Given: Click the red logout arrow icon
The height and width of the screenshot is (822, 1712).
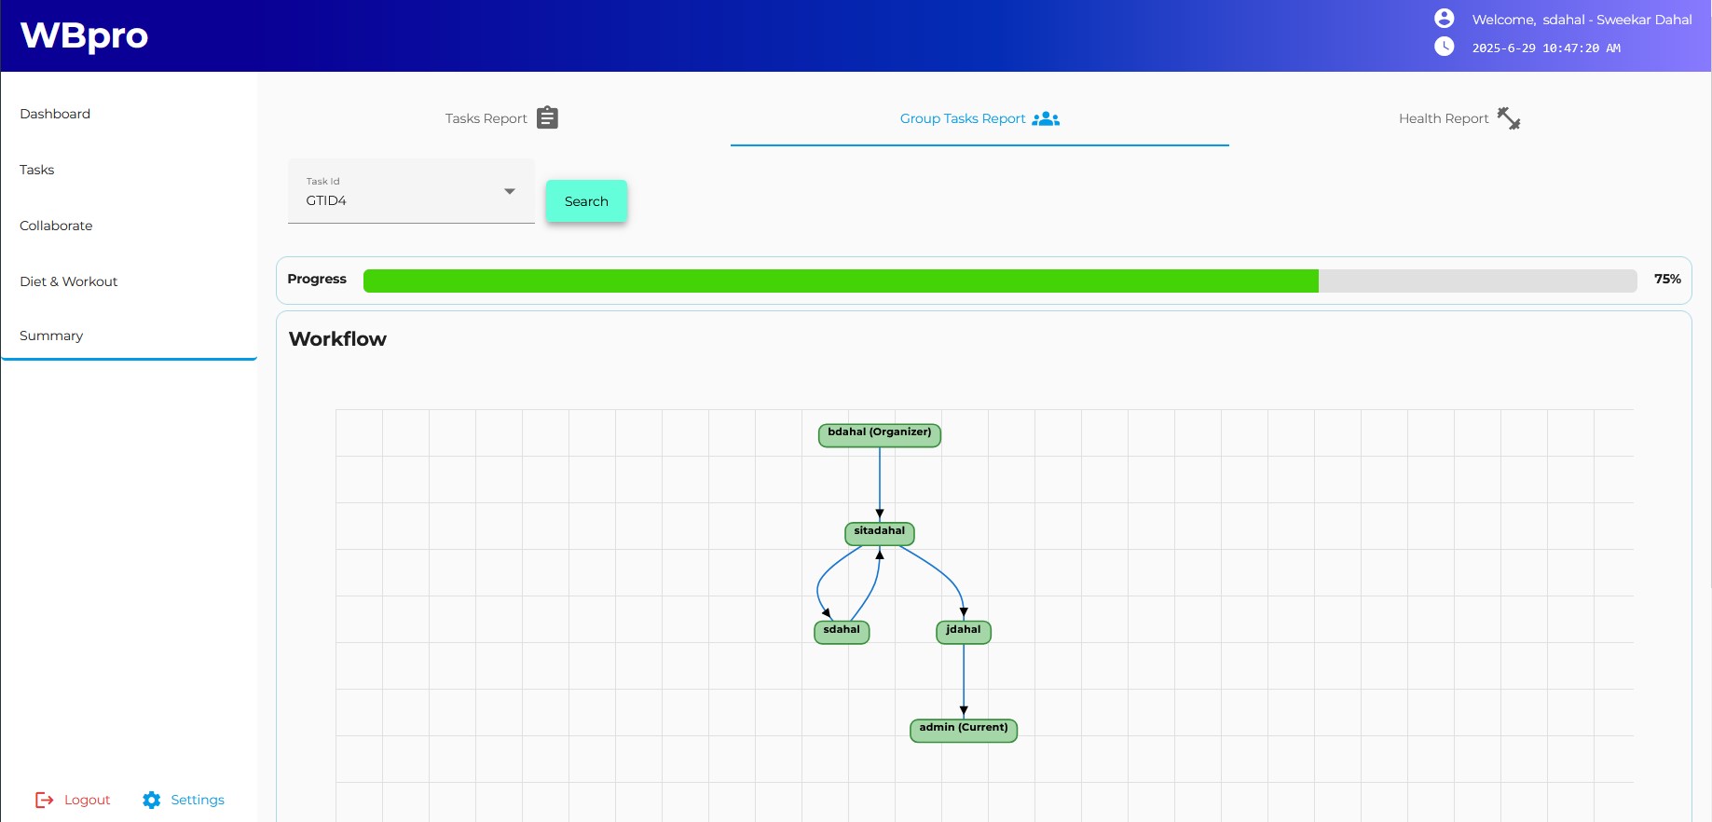Looking at the screenshot, I should click(44, 800).
